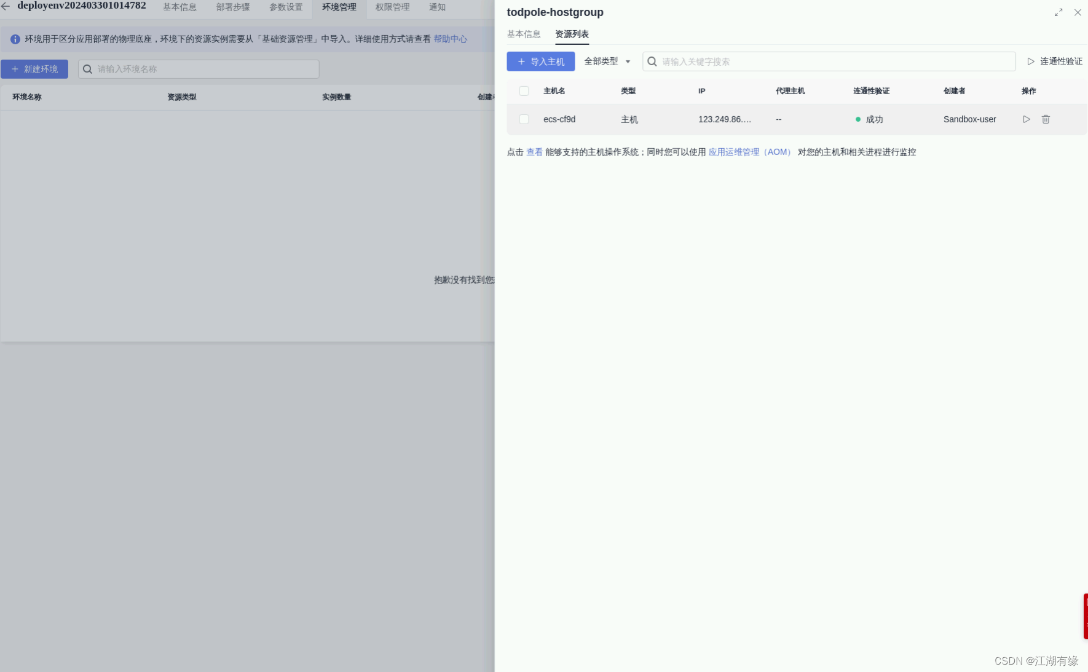Viewport: 1088px width, 672px height.
Task: Click the magnifier icon in the keyword search box
Action: (x=652, y=61)
